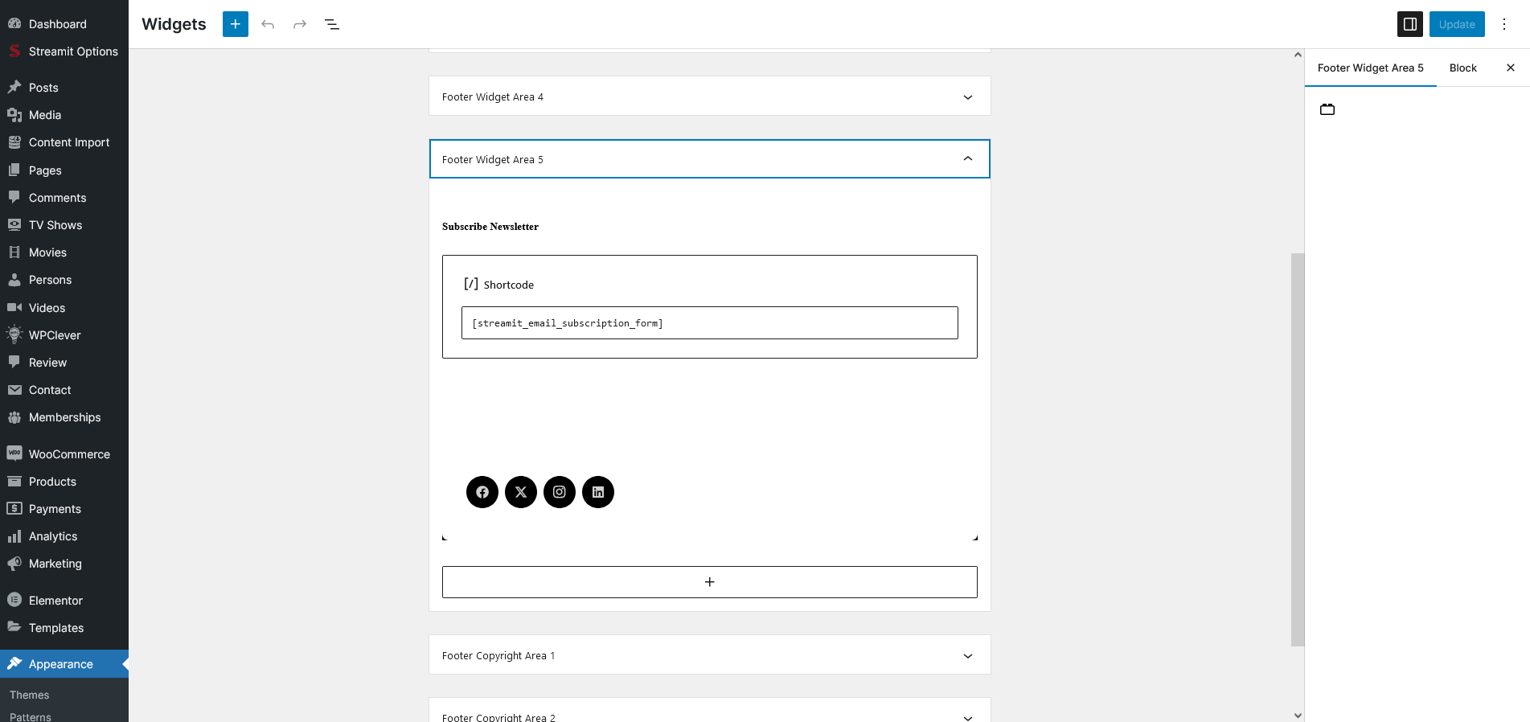Viewport: 1530px width, 722px height.
Task: Click the Instagram social icon
Action: 560,492
